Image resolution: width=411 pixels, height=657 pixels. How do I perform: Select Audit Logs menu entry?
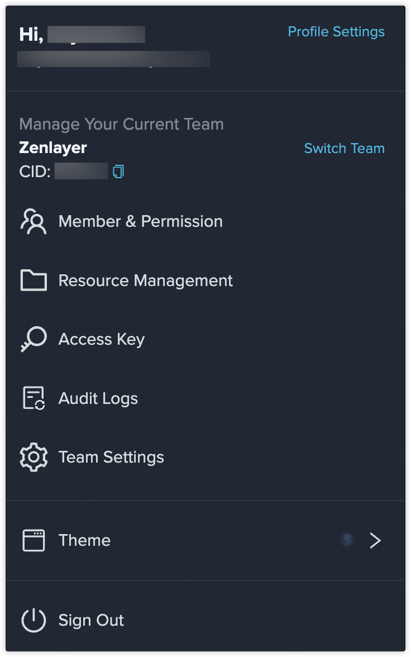(205, 398)
